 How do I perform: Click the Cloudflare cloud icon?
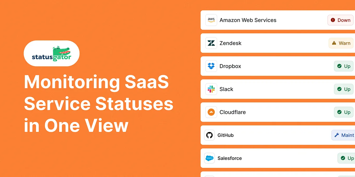coord(211,112)
